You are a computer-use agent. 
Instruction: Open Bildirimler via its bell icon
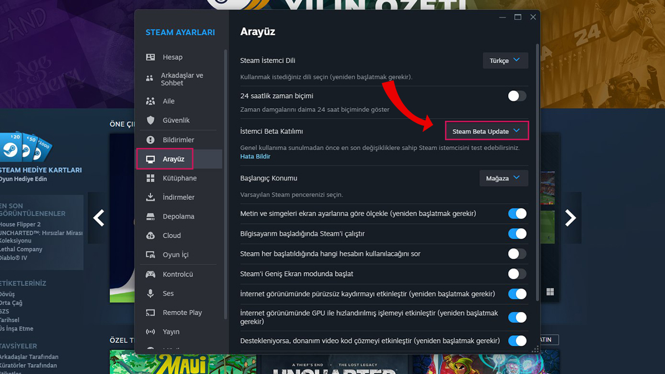[x=150, y=140]
